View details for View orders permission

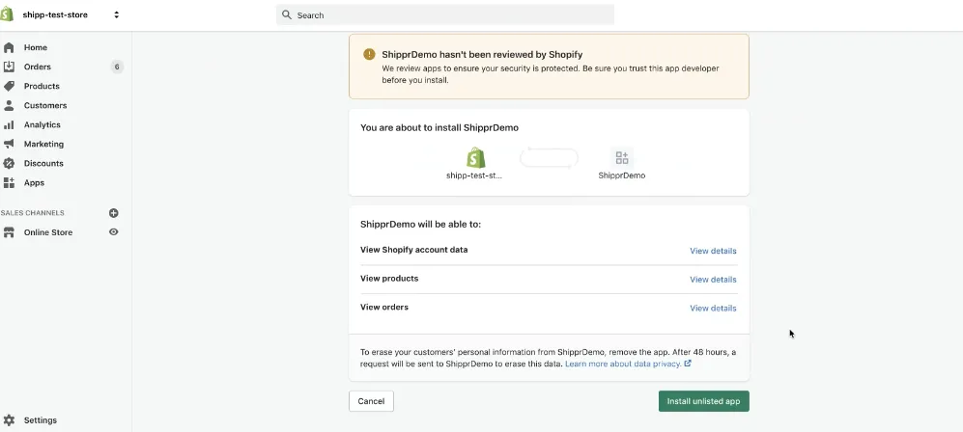pyautogui.click(x=713, y=309)
